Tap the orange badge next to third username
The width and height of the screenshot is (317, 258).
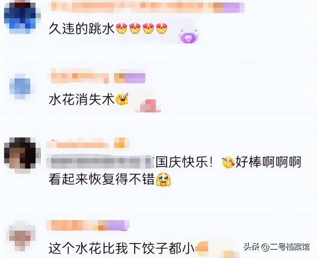[122, 143]
